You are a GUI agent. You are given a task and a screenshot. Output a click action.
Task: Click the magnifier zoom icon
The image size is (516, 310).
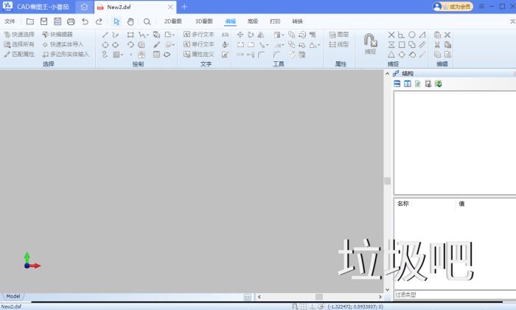coord(147,21)
